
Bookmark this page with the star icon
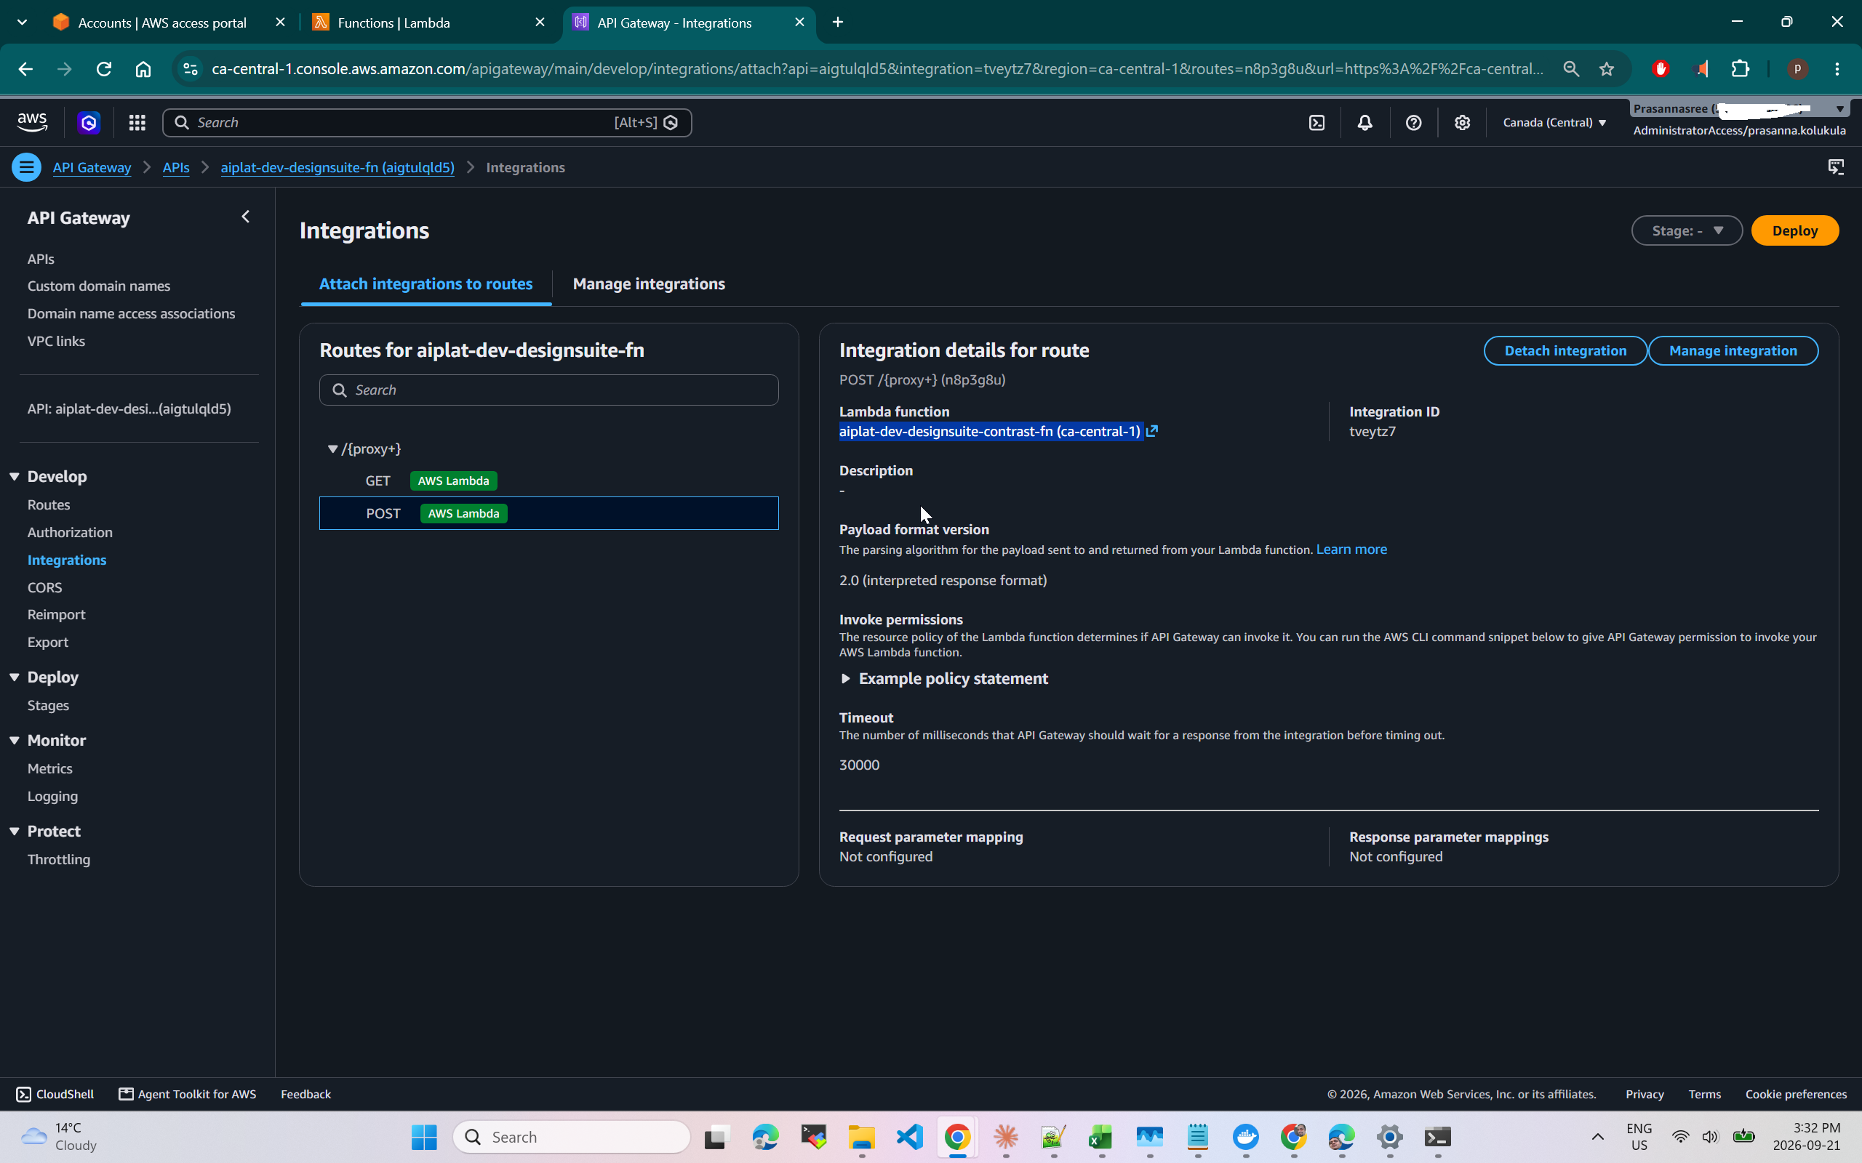tap(1607, 68)
